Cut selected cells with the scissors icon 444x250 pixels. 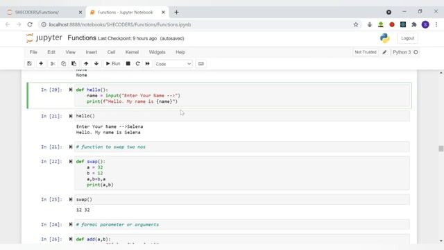click(x=53, y=64)
